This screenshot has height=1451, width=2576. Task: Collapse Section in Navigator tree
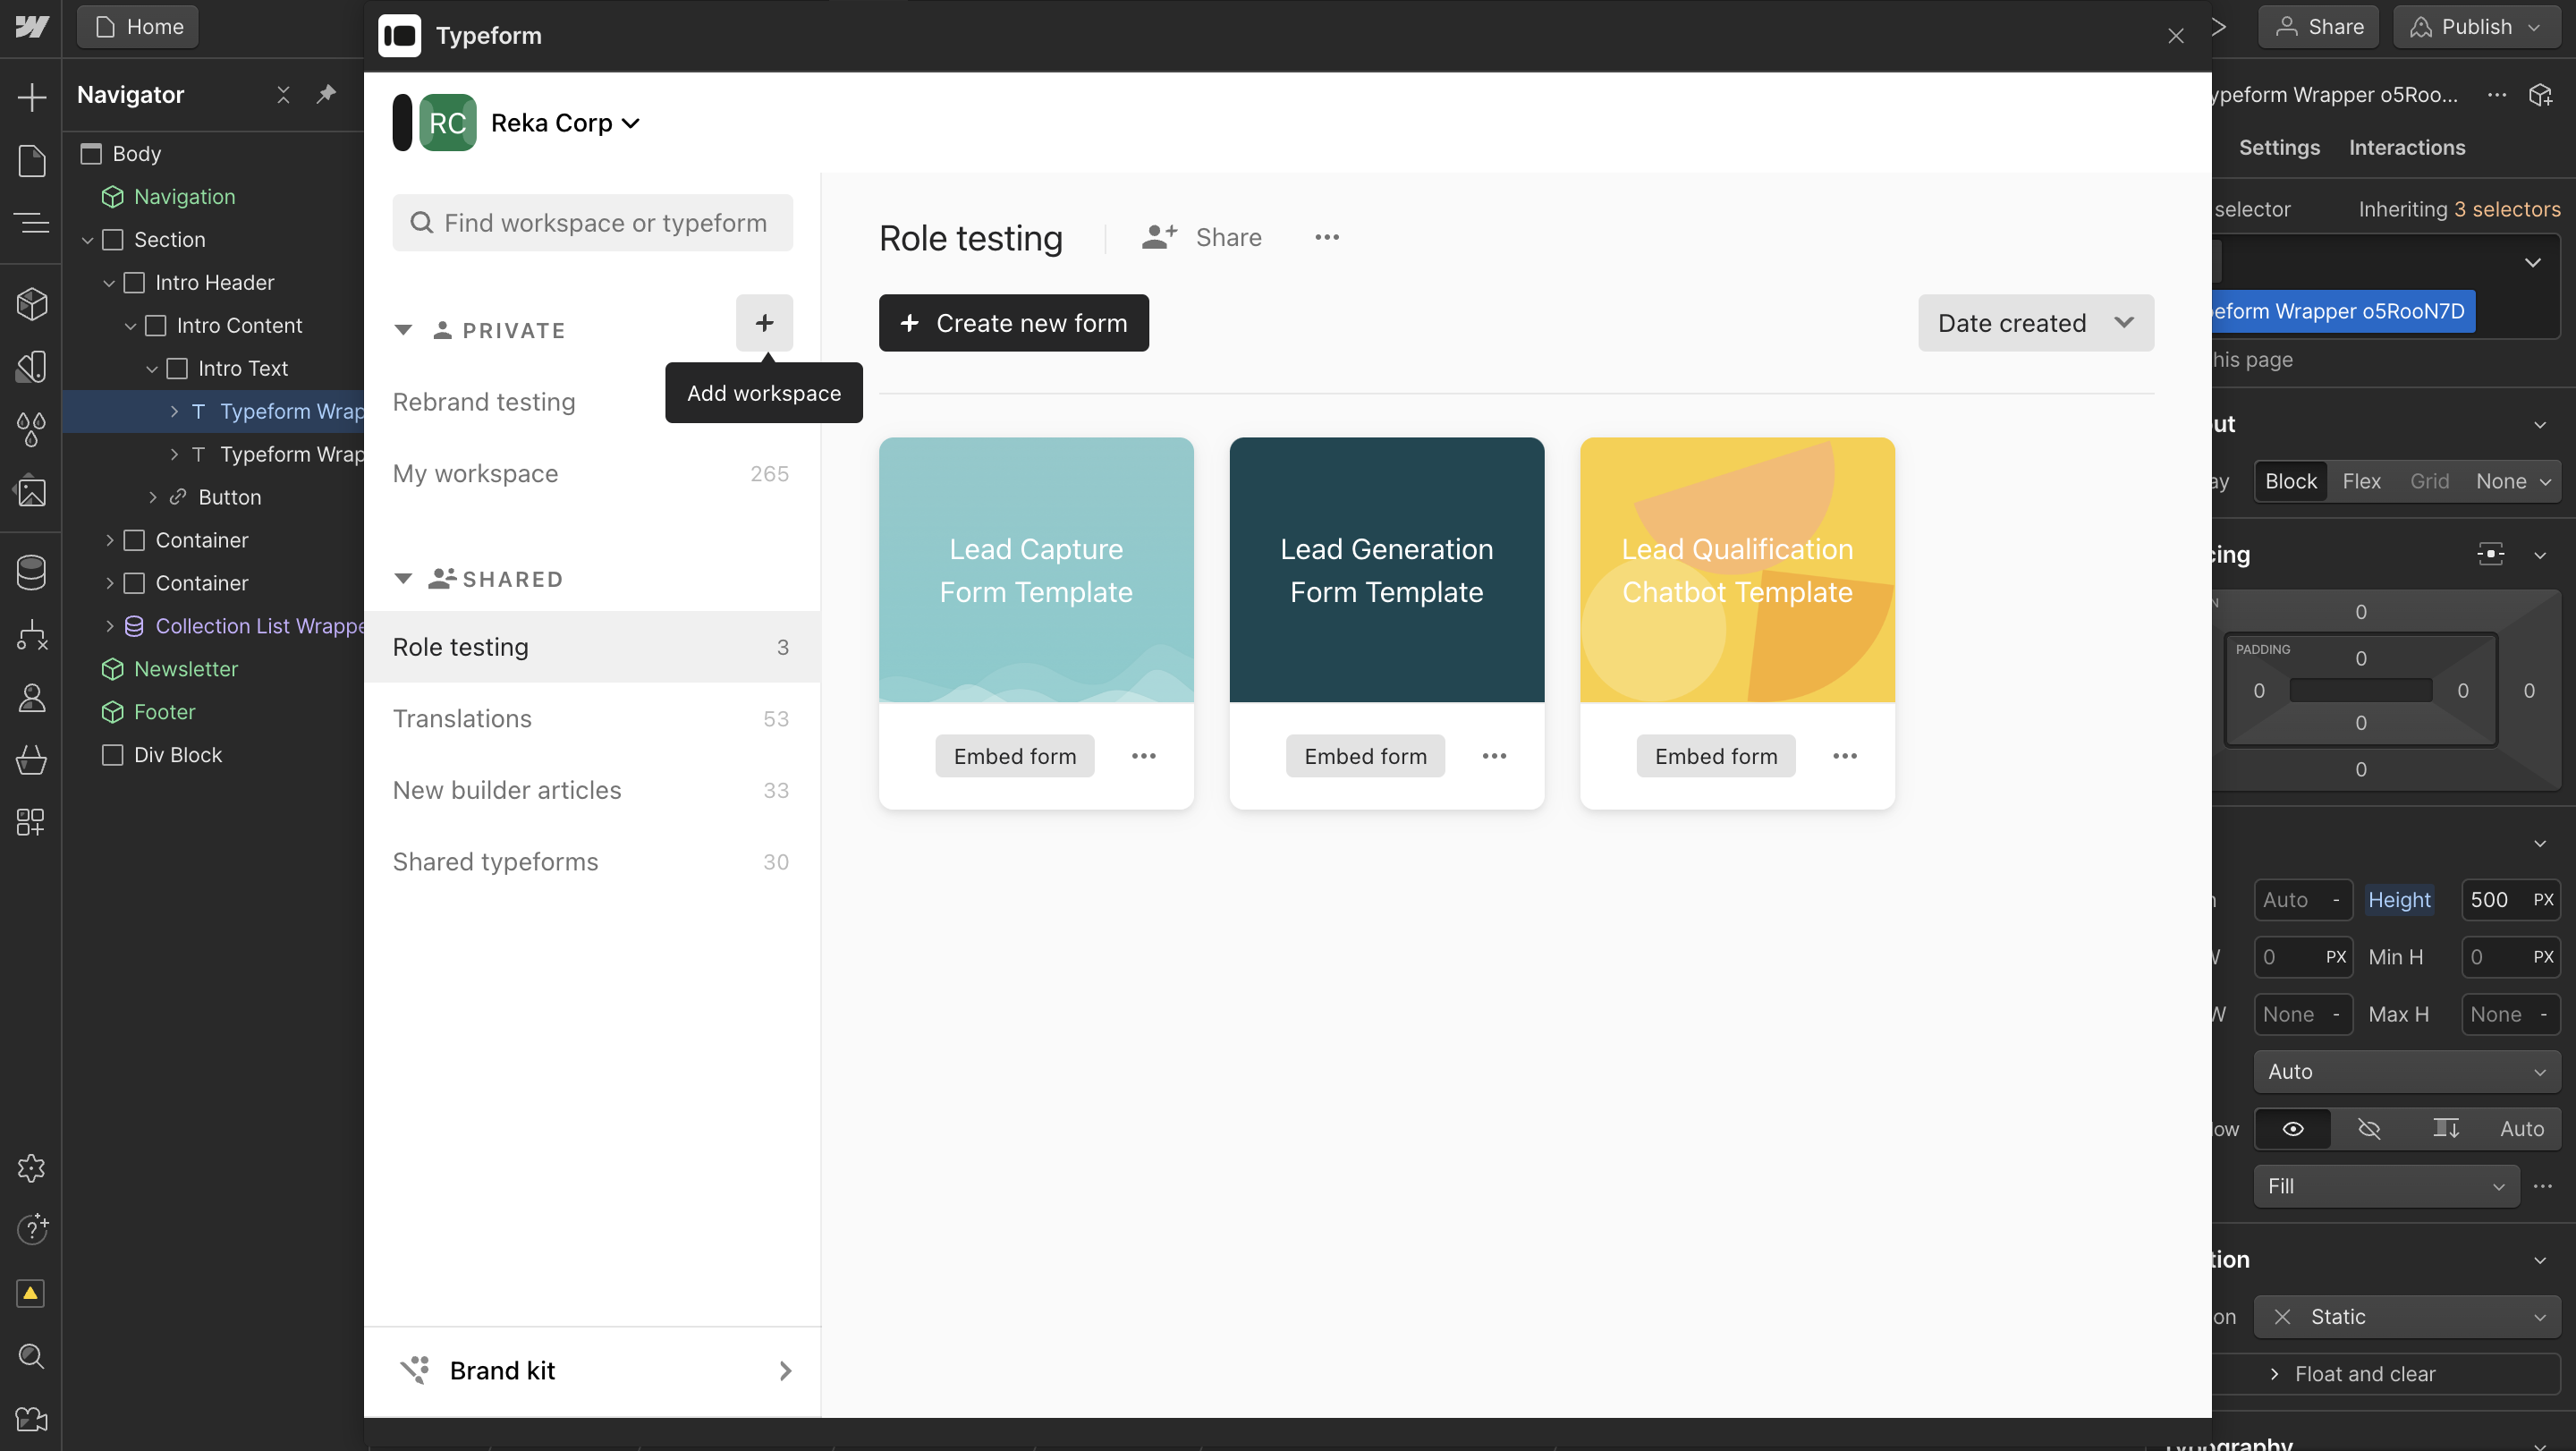point(88,240)
